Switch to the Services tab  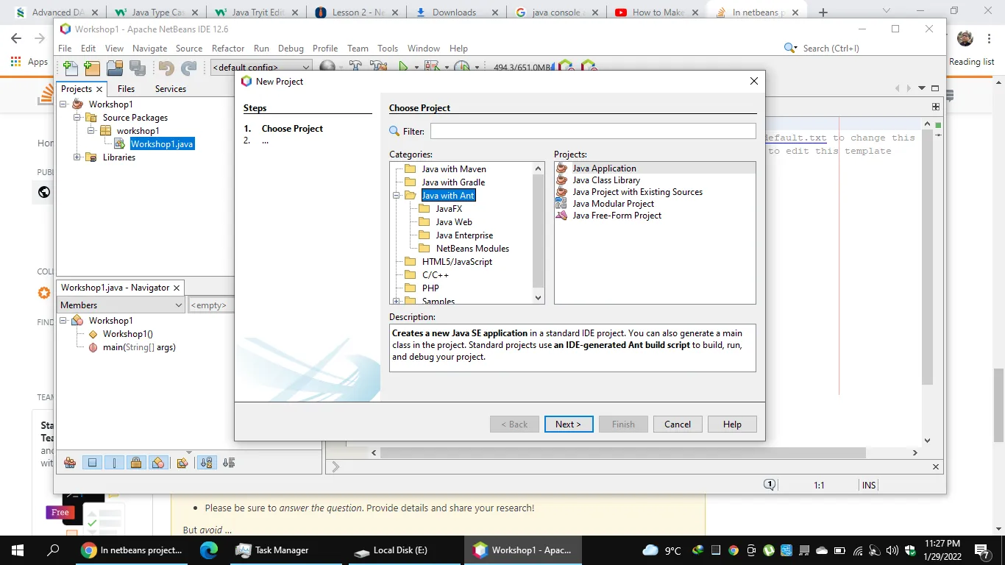[171, 89]
